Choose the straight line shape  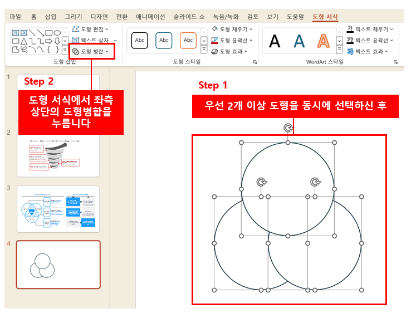pyautogui.click(x=32, y=33)
